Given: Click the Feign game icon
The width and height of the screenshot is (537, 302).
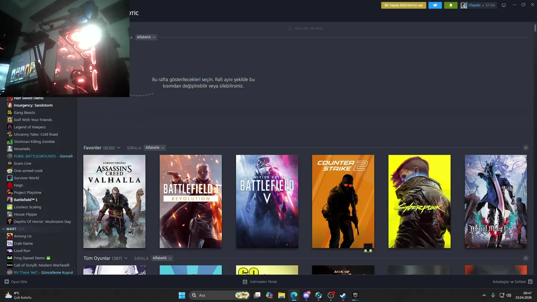Looking at the screenshot, I should click(10, 185).
